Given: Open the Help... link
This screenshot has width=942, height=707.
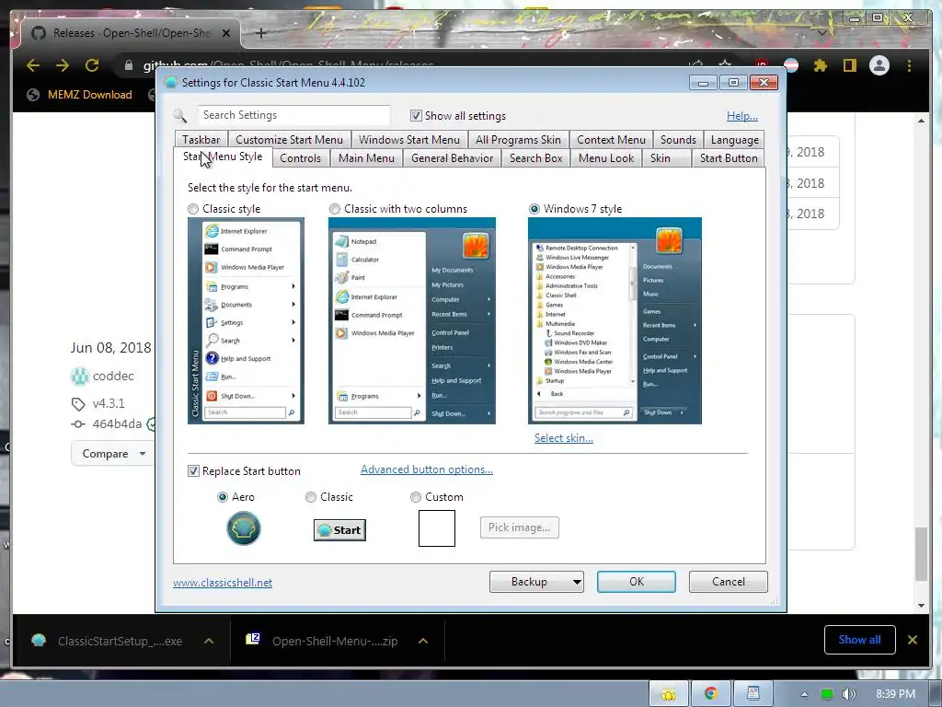Looking at the screenshot, I should (742, 116).
